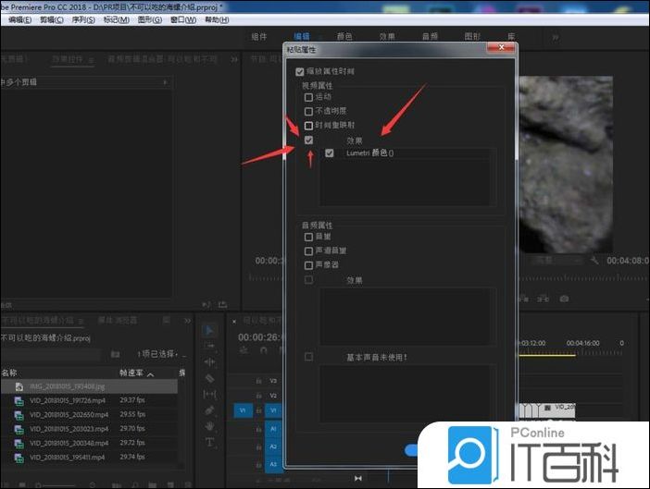Select the Pen tool
The image size is (650, 489).
(x=209, y=410)
